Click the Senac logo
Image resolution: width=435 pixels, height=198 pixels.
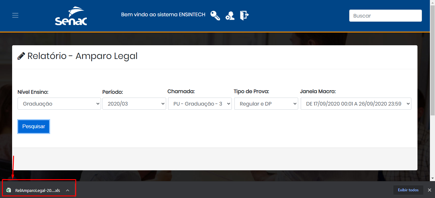pos(71,16)
